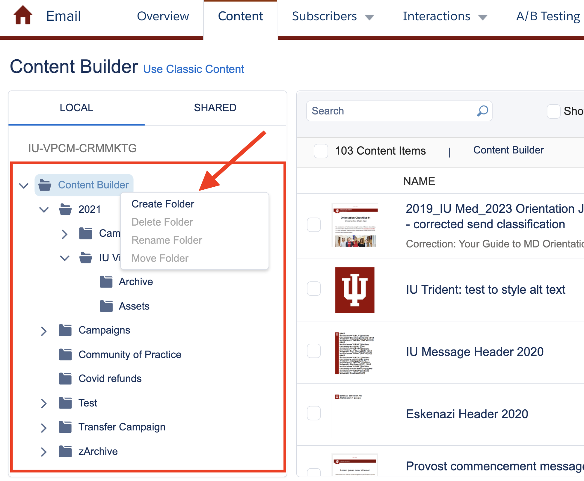Open the Provost commencement message item
The height and width of the screenshot is (481, 584).
tap(495, 466)
